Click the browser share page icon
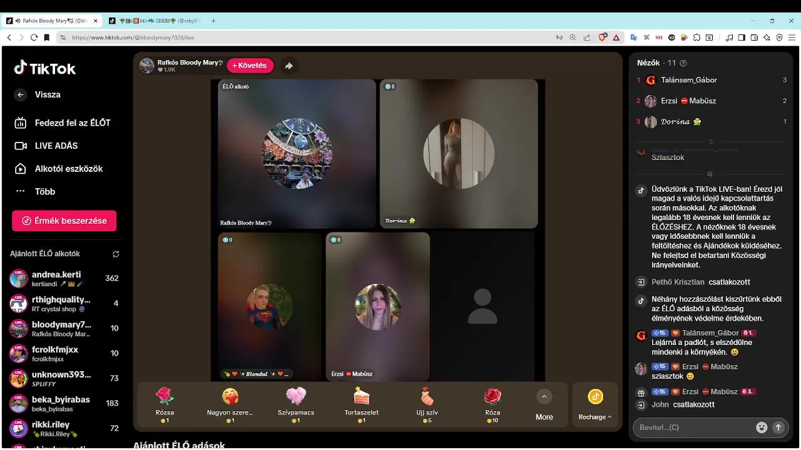Image resolution: width=801 pixels, height=450 pixels. point(586,37)
